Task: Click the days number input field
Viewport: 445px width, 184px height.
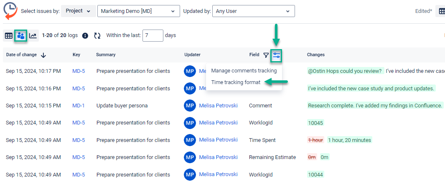Action: (153, 35)
